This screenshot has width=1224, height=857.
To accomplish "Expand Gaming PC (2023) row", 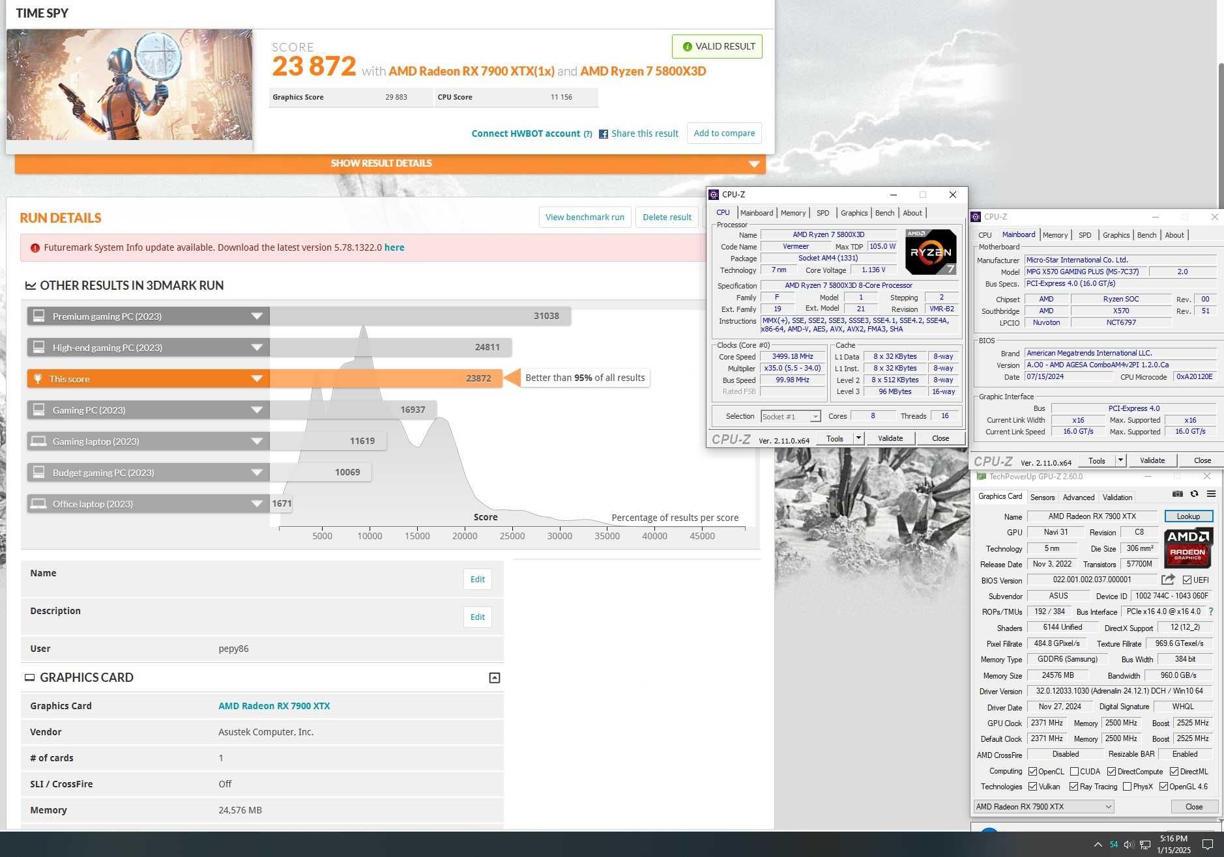I will pos(257,410).
